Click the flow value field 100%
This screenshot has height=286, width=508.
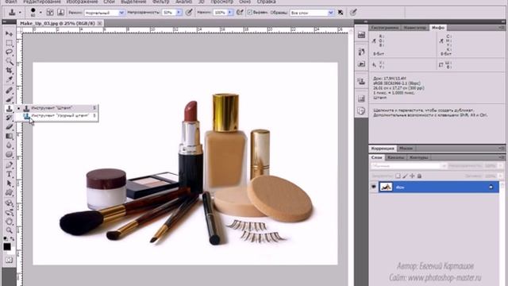220,13
